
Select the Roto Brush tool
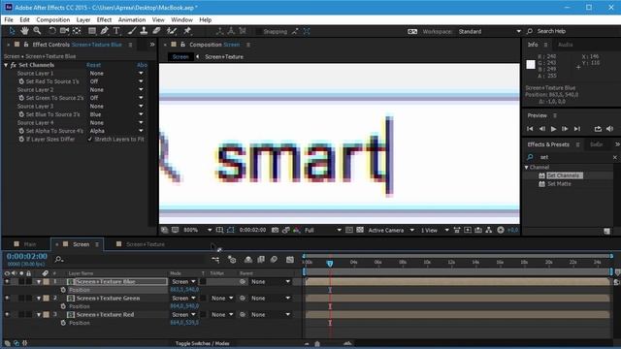tap(172, 31)
